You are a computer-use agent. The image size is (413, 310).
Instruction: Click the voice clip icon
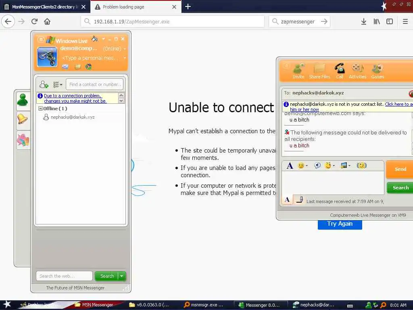point(317,165)
